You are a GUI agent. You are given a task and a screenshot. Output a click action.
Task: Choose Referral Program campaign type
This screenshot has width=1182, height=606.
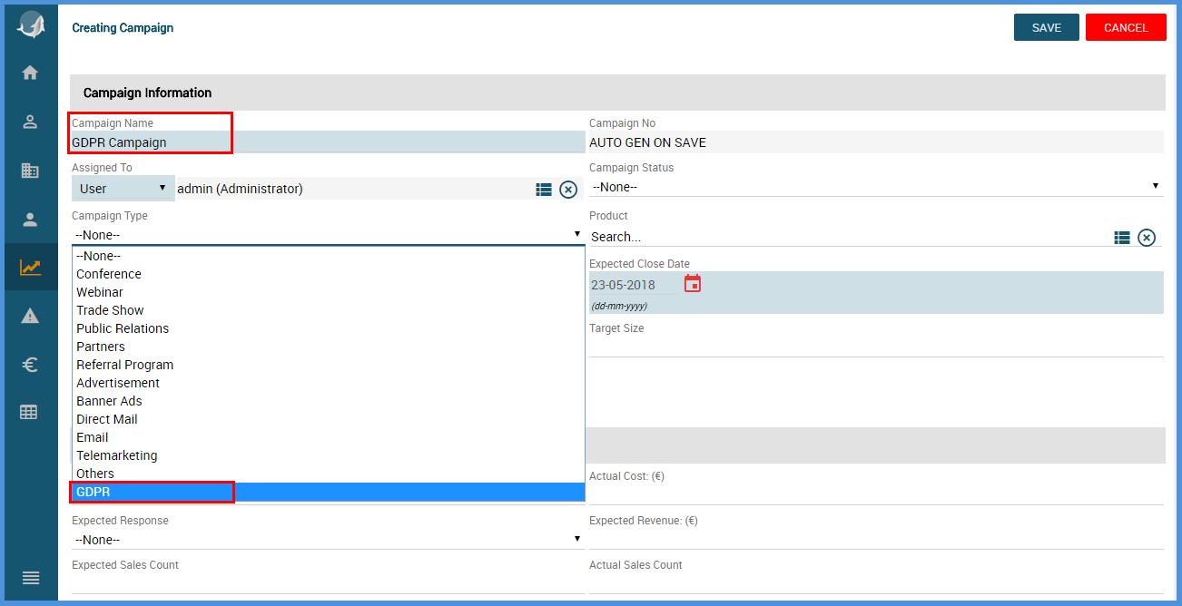tap(328, 365)
